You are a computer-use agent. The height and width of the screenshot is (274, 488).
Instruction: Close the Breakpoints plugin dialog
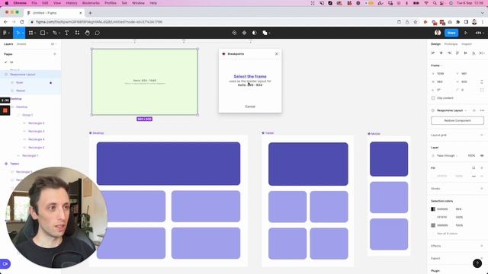(276, 54)
